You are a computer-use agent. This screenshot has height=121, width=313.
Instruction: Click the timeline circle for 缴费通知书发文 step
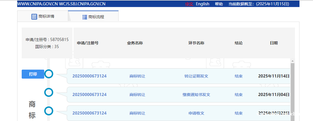[49, 92]
